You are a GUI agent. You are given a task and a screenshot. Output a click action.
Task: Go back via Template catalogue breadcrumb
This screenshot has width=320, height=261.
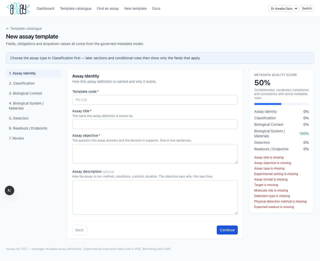click(24, 28)
